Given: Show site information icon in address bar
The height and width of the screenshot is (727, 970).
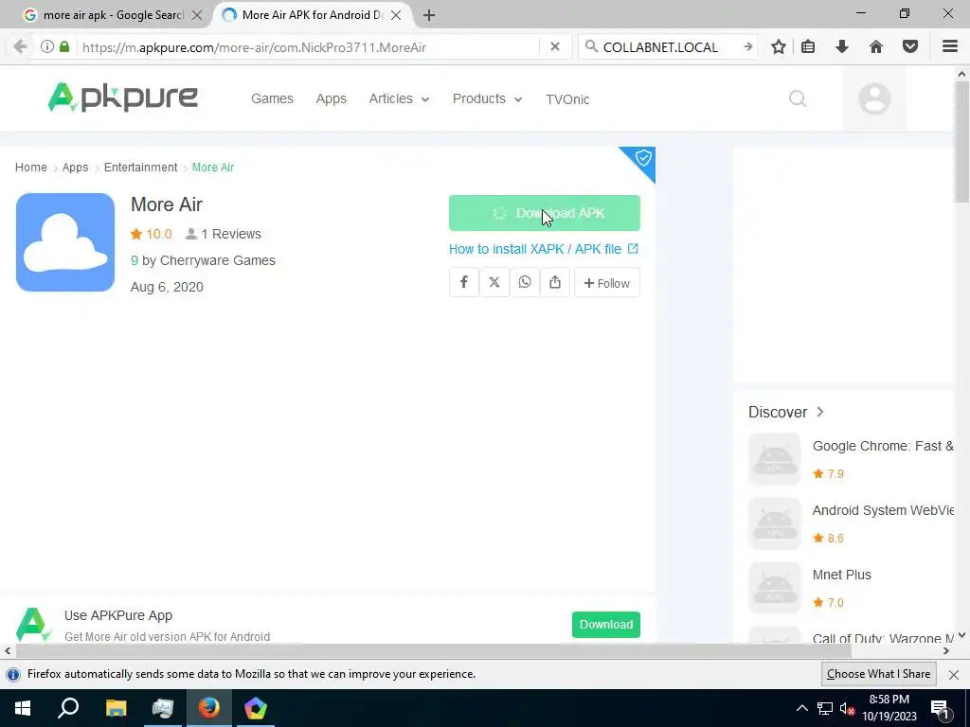Looking at the screenshot, I should point(47,47).
